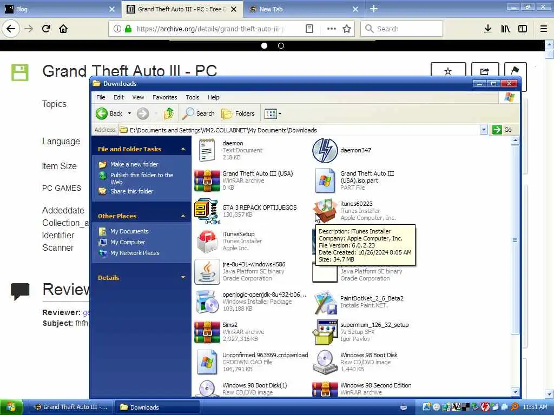This screenshot has height=415, width=554.
Task: Open the Edit menu in Explorer
Action: point(118,97)
